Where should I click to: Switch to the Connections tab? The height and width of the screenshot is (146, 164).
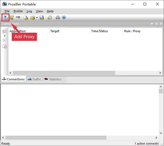[13, 79]
